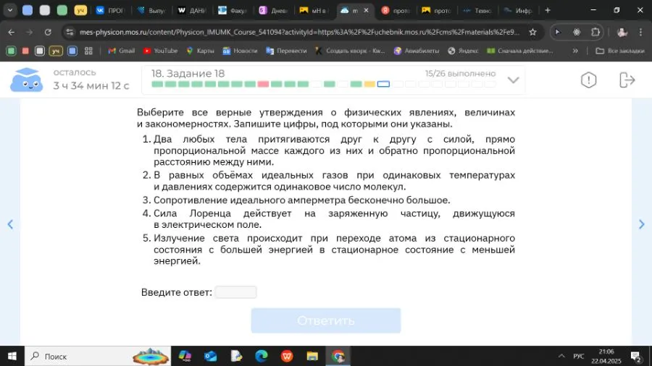This screenshot has width=652, height=366.
Task: Open Microsoft Edge from taskbar
Action: [262, 356]
